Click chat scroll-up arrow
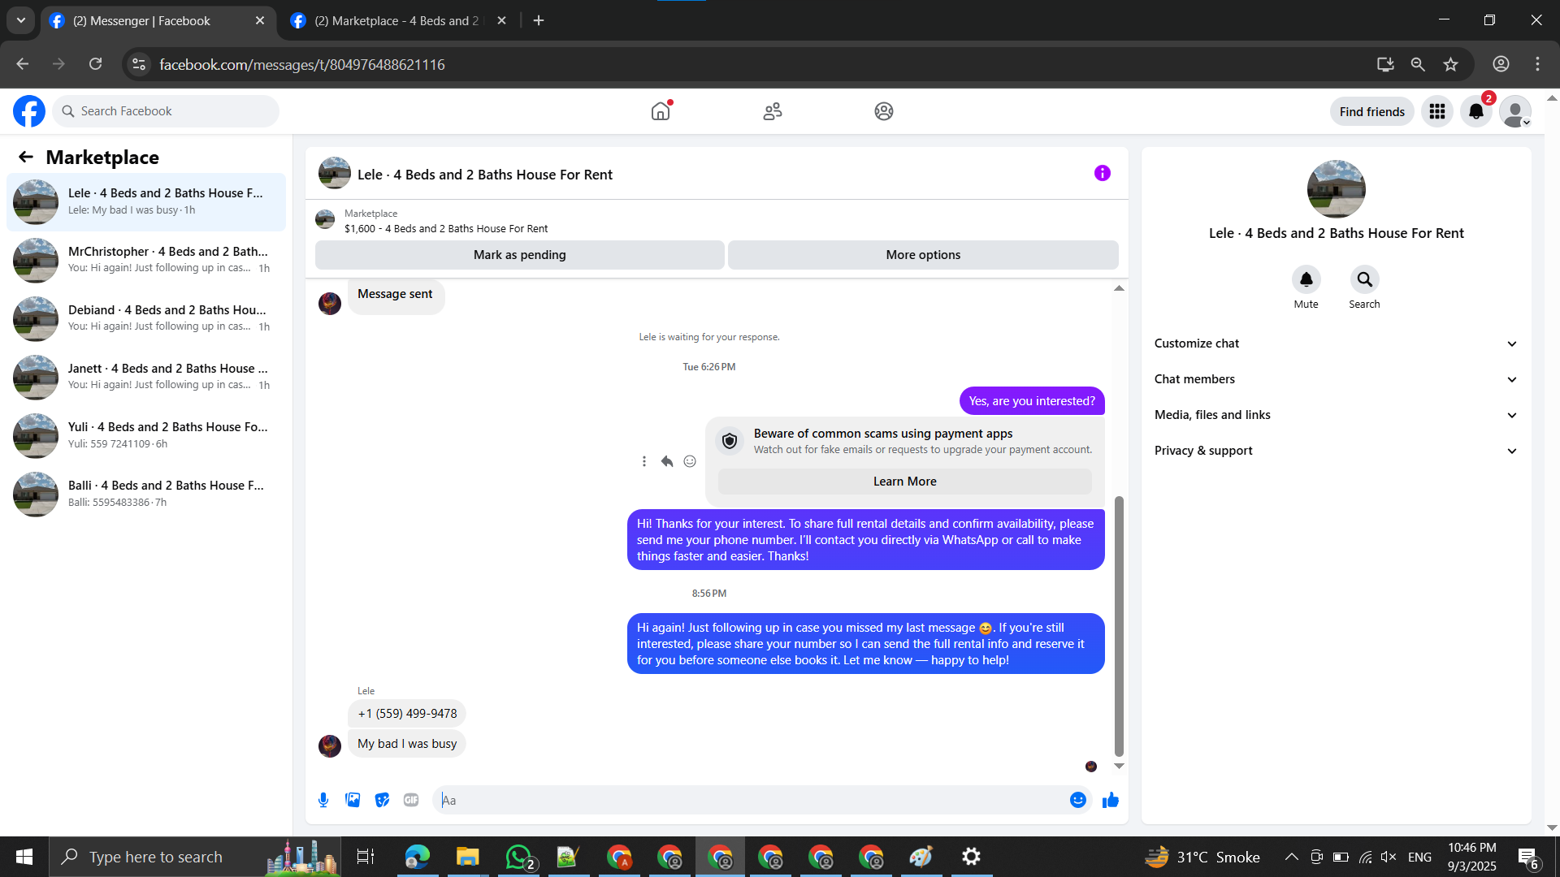 (x=1119, y=288)
